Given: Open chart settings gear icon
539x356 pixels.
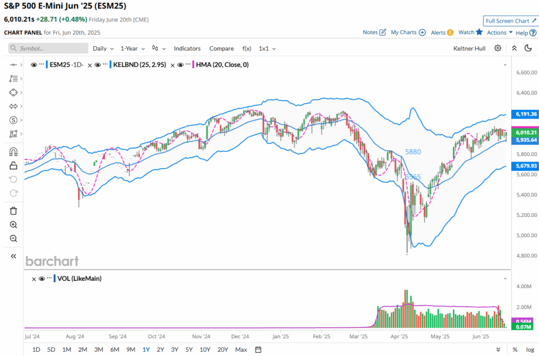Looking at the screenshot, I should [x=497, y=48].
